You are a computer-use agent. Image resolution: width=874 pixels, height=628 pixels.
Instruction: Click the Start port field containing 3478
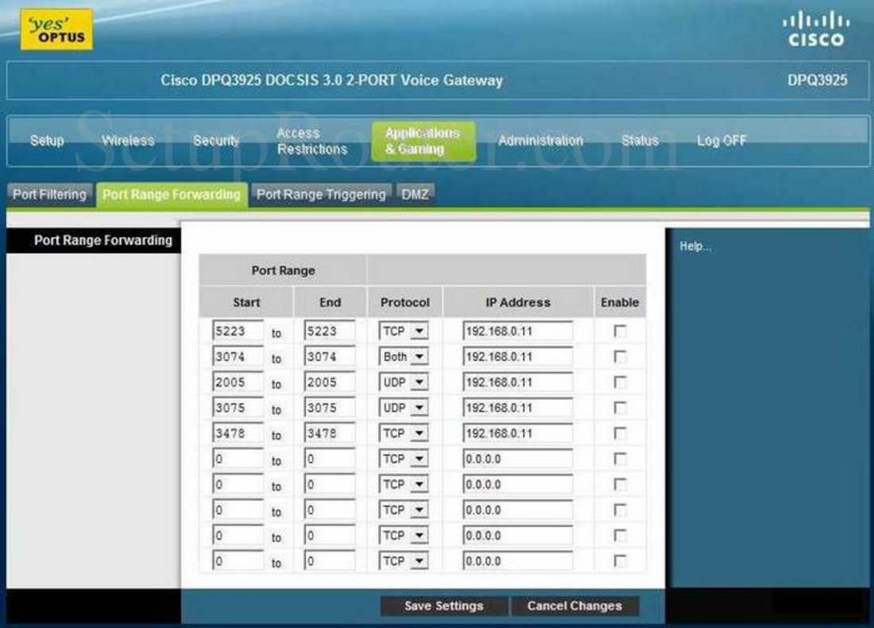coord(238,433)
